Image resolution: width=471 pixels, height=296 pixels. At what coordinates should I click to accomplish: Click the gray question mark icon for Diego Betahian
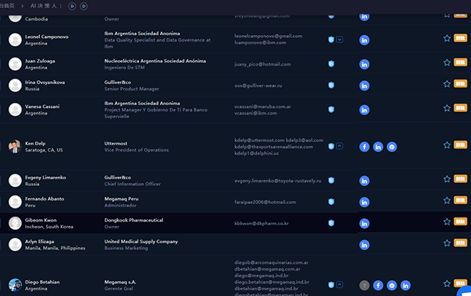364,285
